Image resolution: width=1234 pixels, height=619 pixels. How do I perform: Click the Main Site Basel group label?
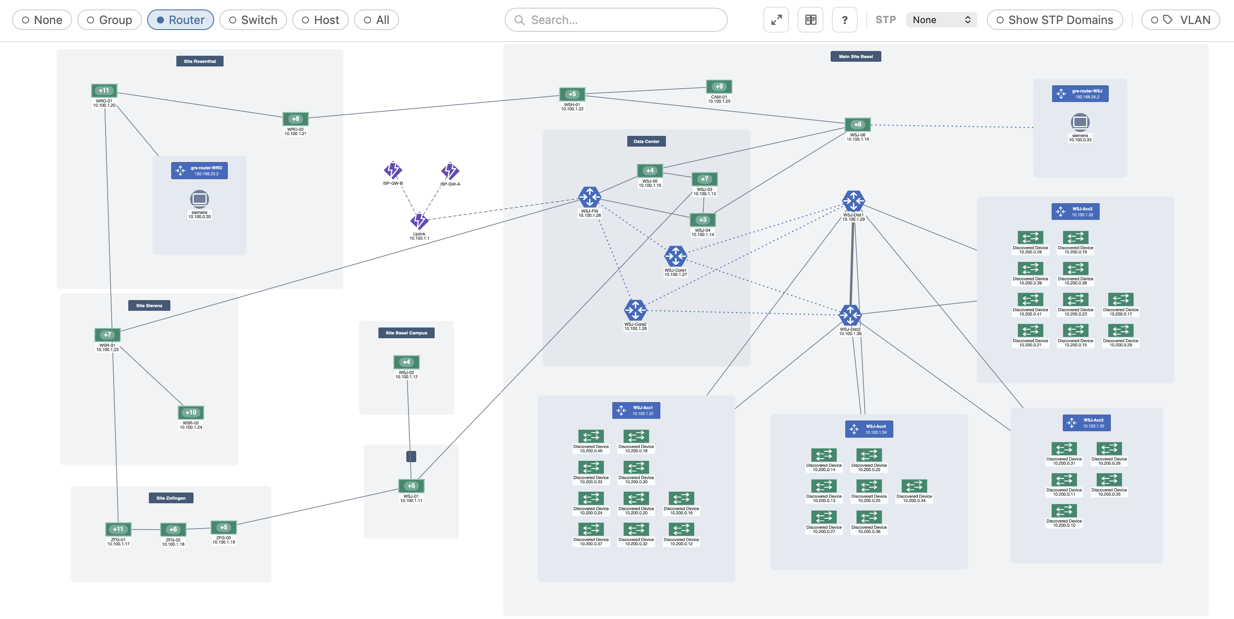point(856,57)
